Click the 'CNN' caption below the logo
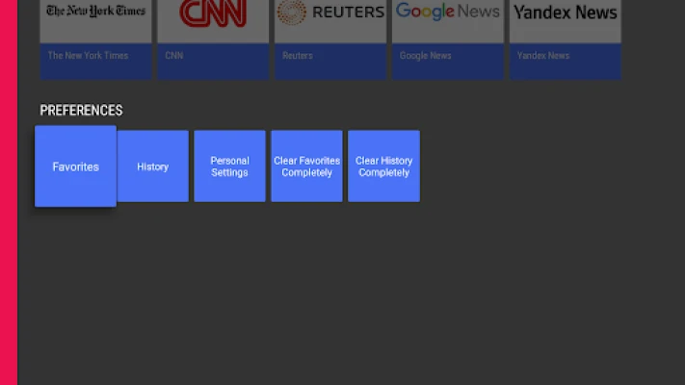Viewport: 685px width, 385px height. [x=174, y=56]
